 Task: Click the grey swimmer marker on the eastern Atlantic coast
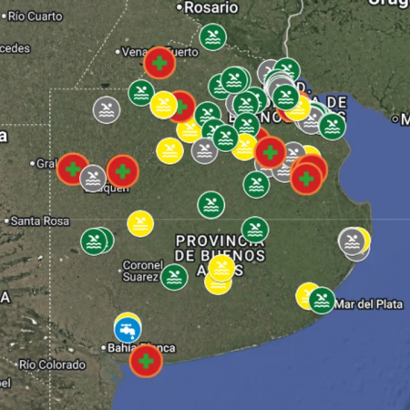[x=352, y=241]
